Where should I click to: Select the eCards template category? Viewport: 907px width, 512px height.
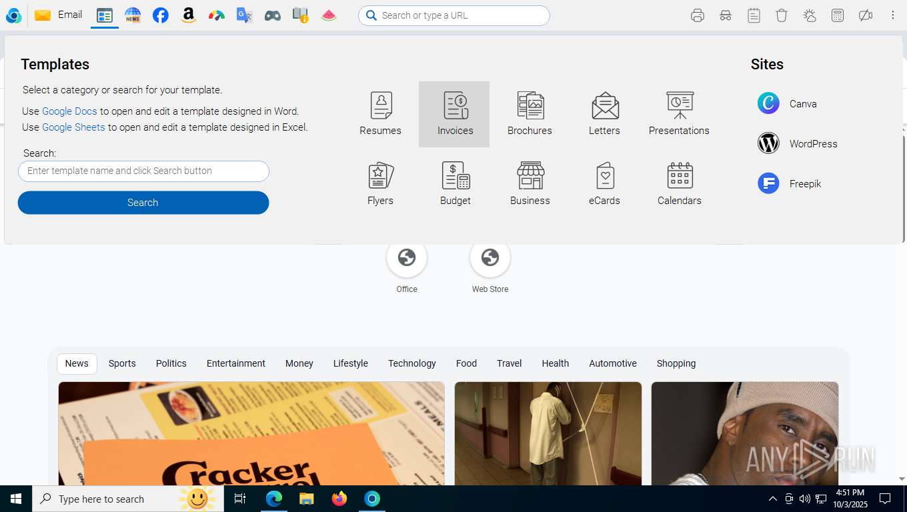pos(604,184)
